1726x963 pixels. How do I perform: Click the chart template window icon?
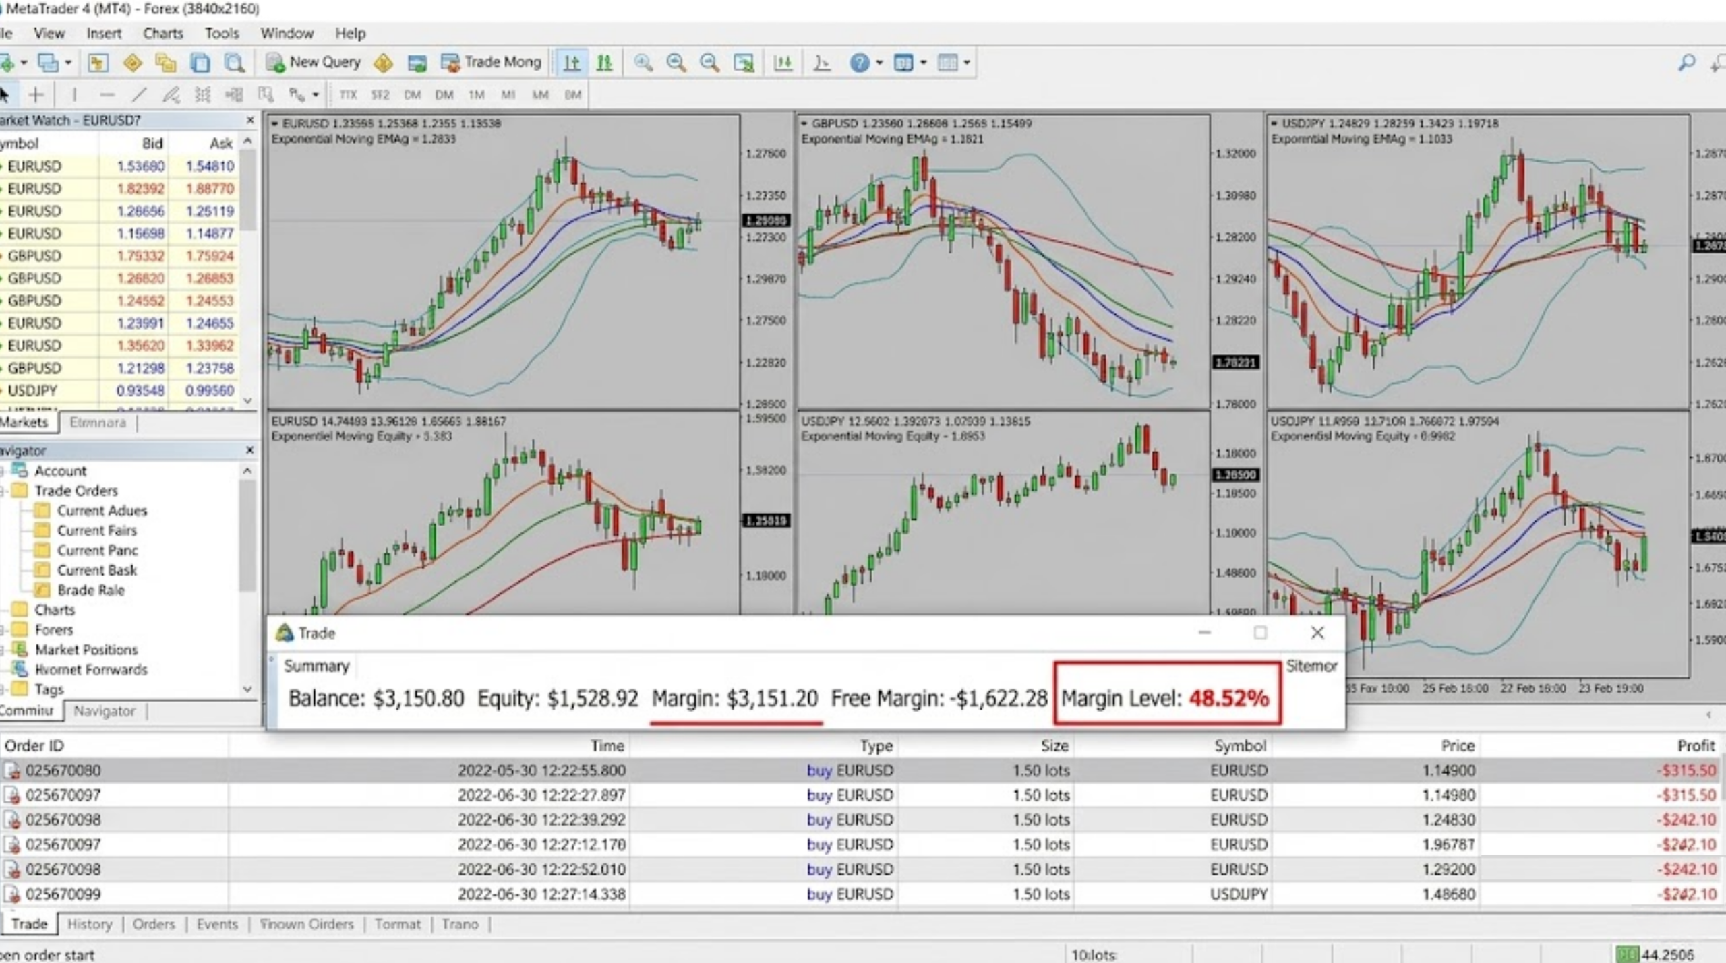tap(903, 63)
